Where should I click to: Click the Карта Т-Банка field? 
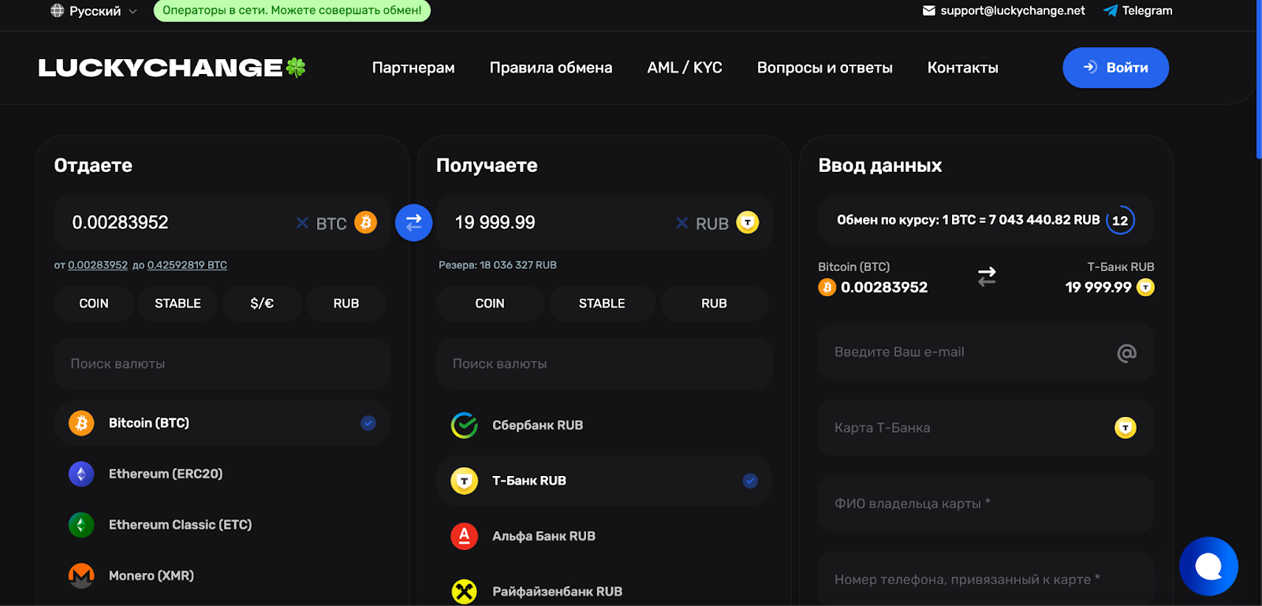986,428
